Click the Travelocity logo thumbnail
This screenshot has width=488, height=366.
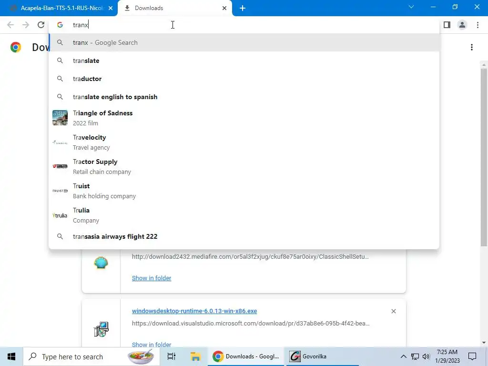tap(60, 142)
